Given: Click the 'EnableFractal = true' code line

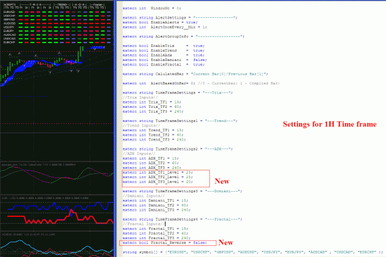Looking at the screenshot, I should (164, 65).
